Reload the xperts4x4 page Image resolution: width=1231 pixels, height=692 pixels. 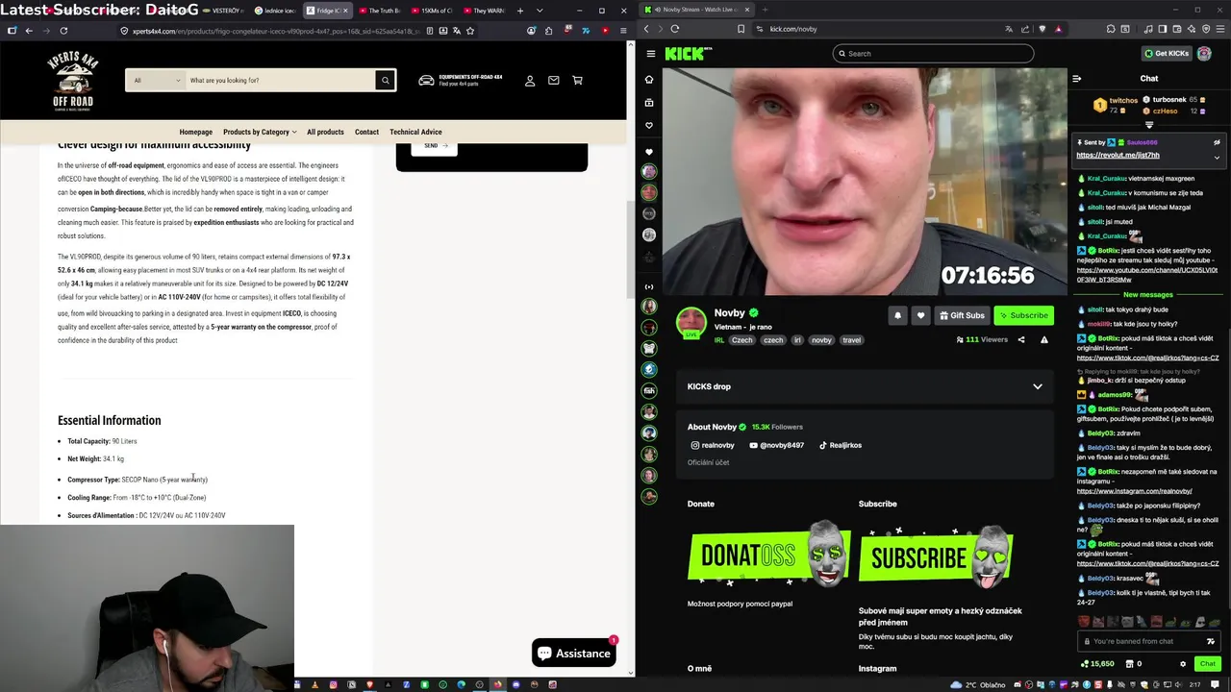click(x=63, y=31)
